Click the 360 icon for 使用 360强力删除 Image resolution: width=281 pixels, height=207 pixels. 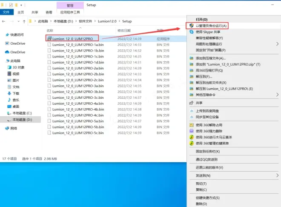coord(192,131)
